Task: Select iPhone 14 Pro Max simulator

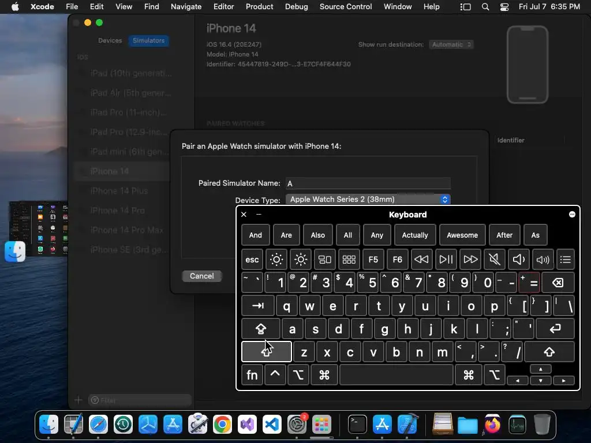Action: (126, 230)
